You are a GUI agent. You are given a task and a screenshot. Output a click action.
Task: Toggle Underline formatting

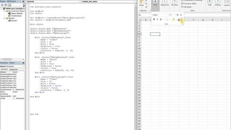click(161, 19)
